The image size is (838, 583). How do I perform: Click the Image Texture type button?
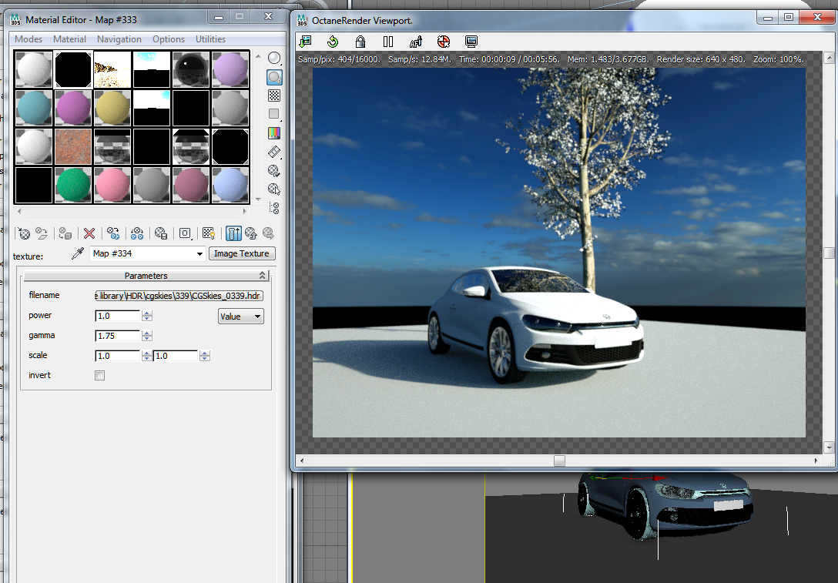point(242,253)
